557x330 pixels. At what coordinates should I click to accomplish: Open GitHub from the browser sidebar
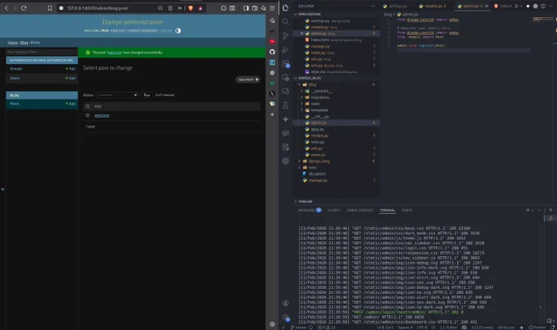point(272,52)
